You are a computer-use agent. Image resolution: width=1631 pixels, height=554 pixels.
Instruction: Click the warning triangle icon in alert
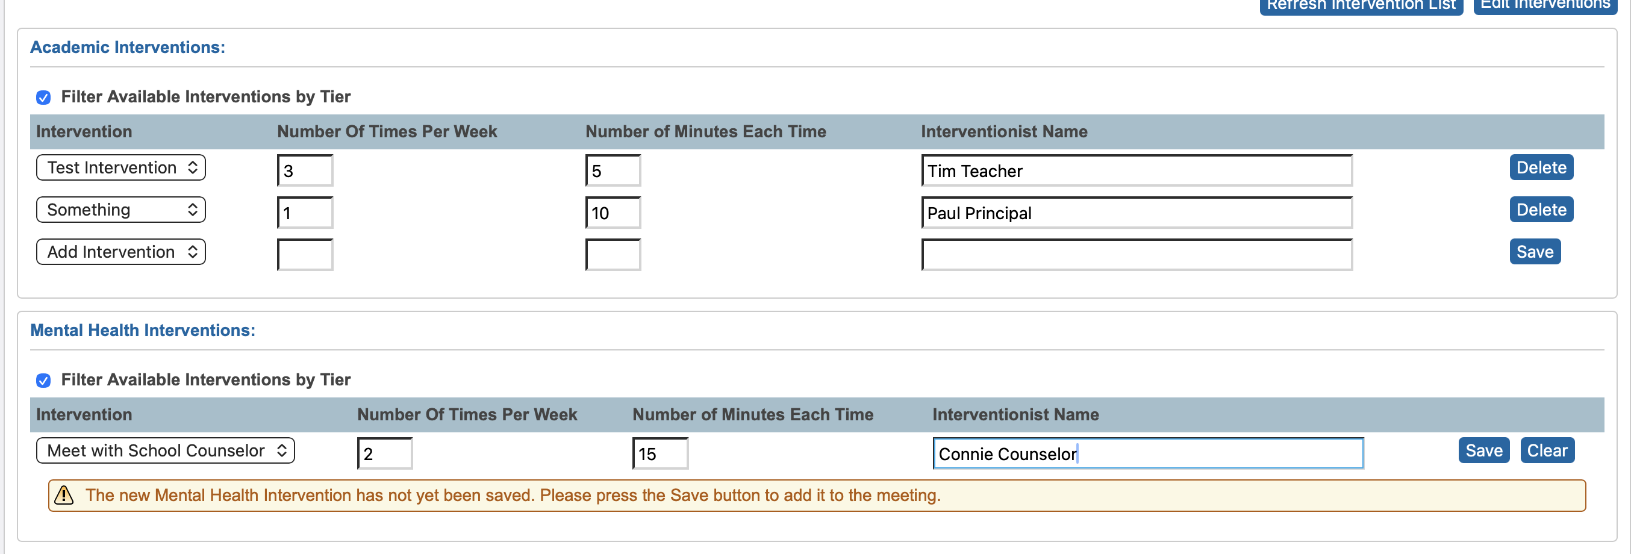tap(64, 495)
